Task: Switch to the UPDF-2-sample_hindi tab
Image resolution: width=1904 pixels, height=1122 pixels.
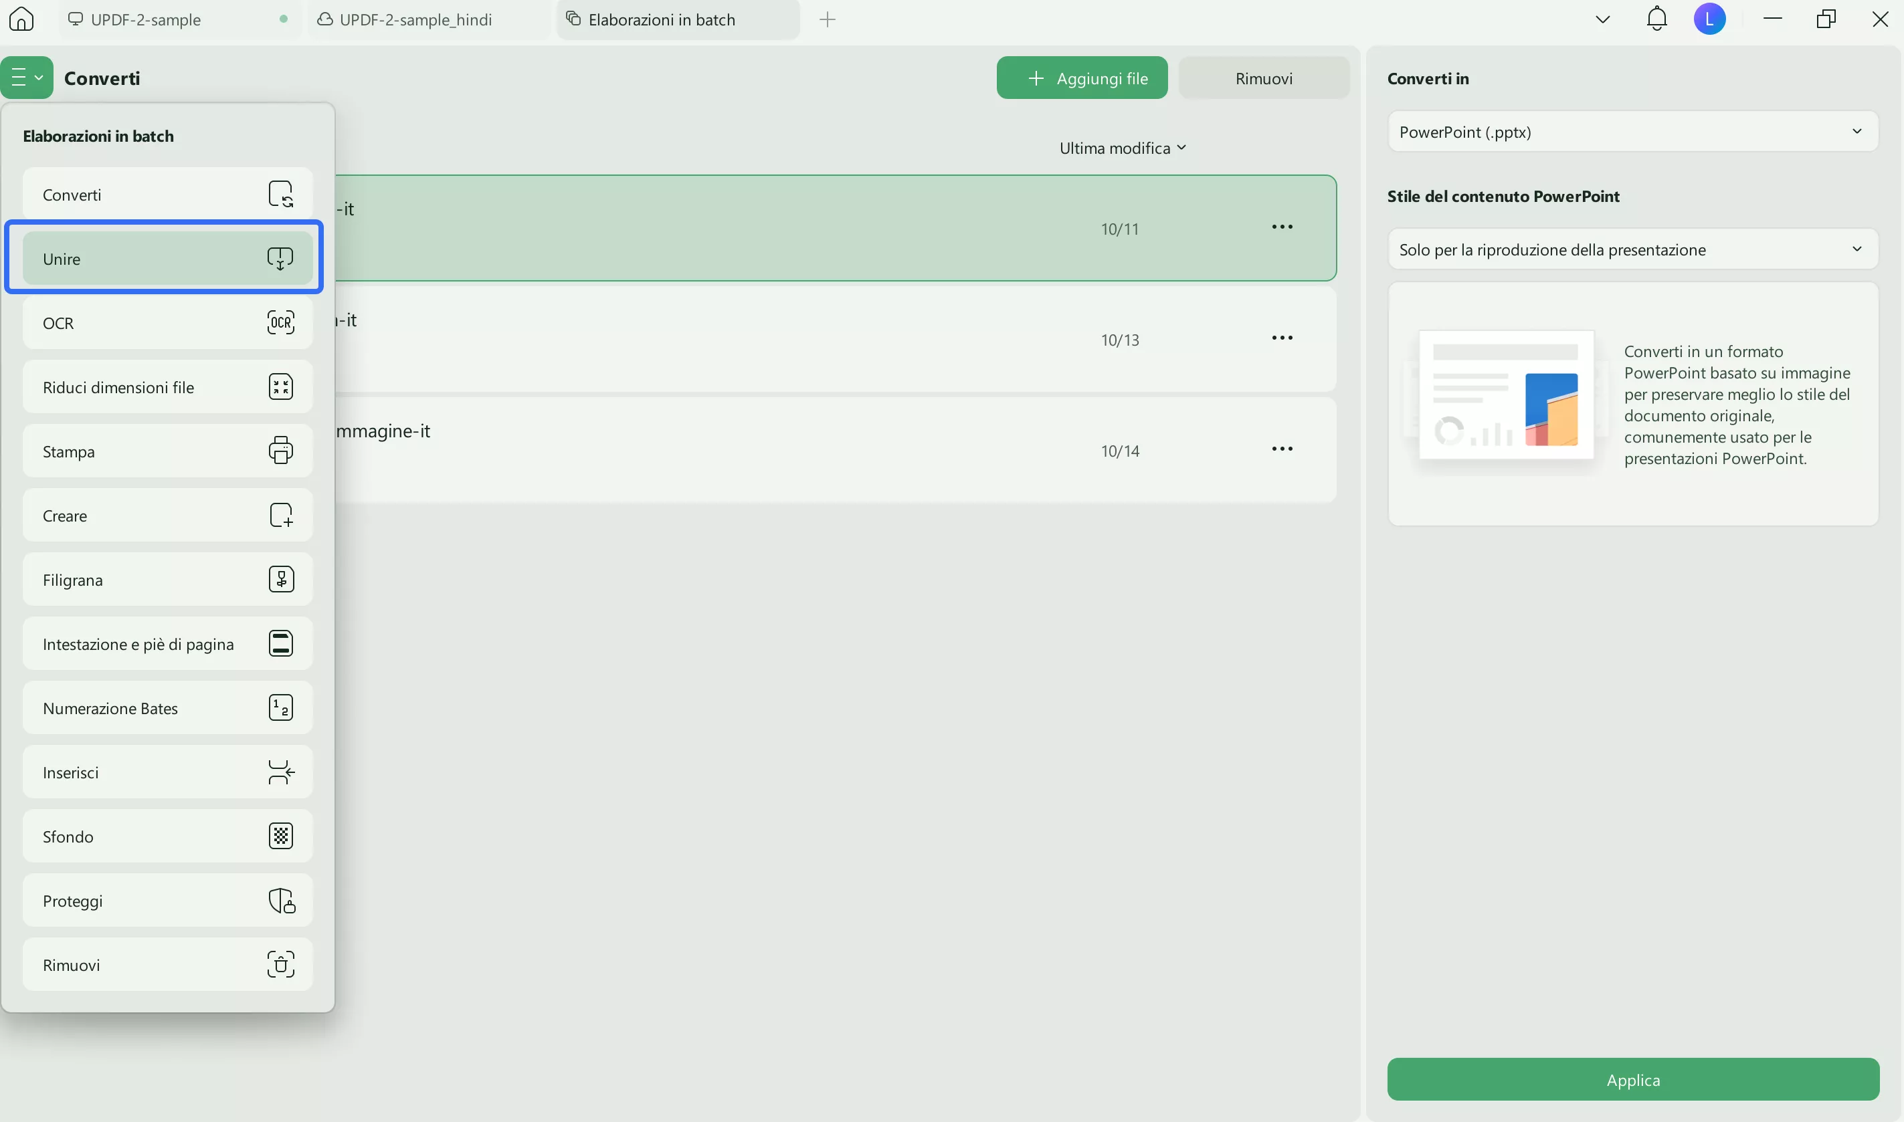Action: (415, 19)
